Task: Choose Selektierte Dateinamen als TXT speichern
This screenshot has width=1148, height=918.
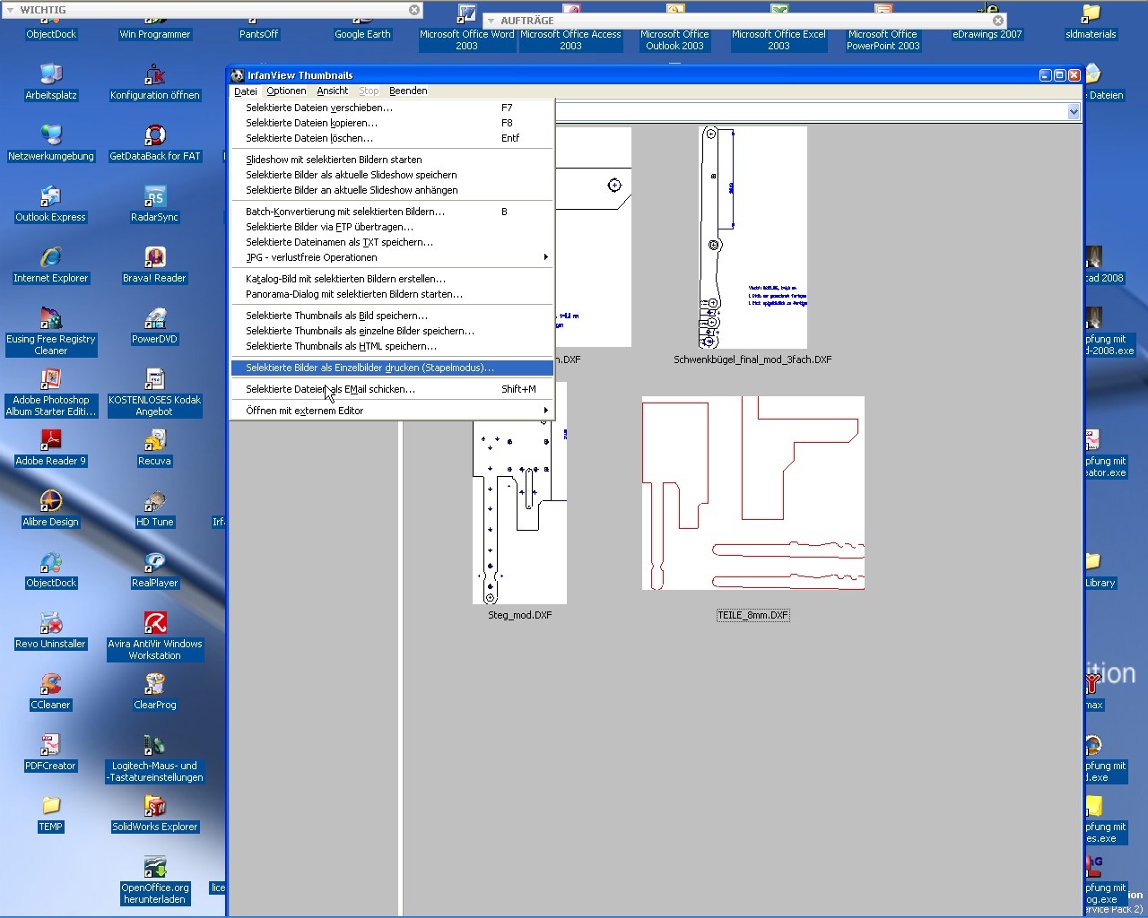Action: point(393,242)
